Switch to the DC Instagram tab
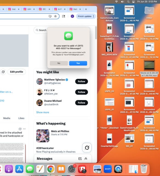 click(42, 9)
